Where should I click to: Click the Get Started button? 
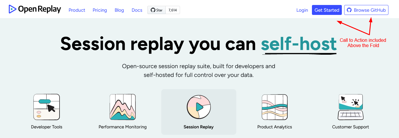[327, 10]
